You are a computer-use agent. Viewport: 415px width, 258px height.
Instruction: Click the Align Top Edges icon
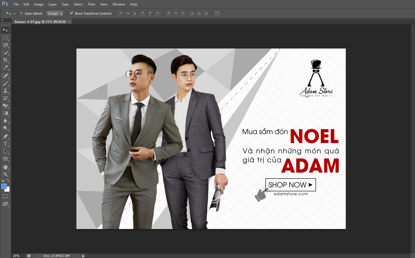point(120,13)
